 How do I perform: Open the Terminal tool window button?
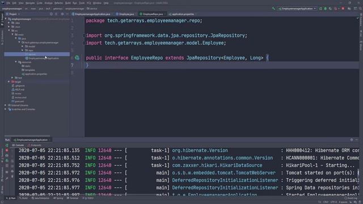coord(73,198)
